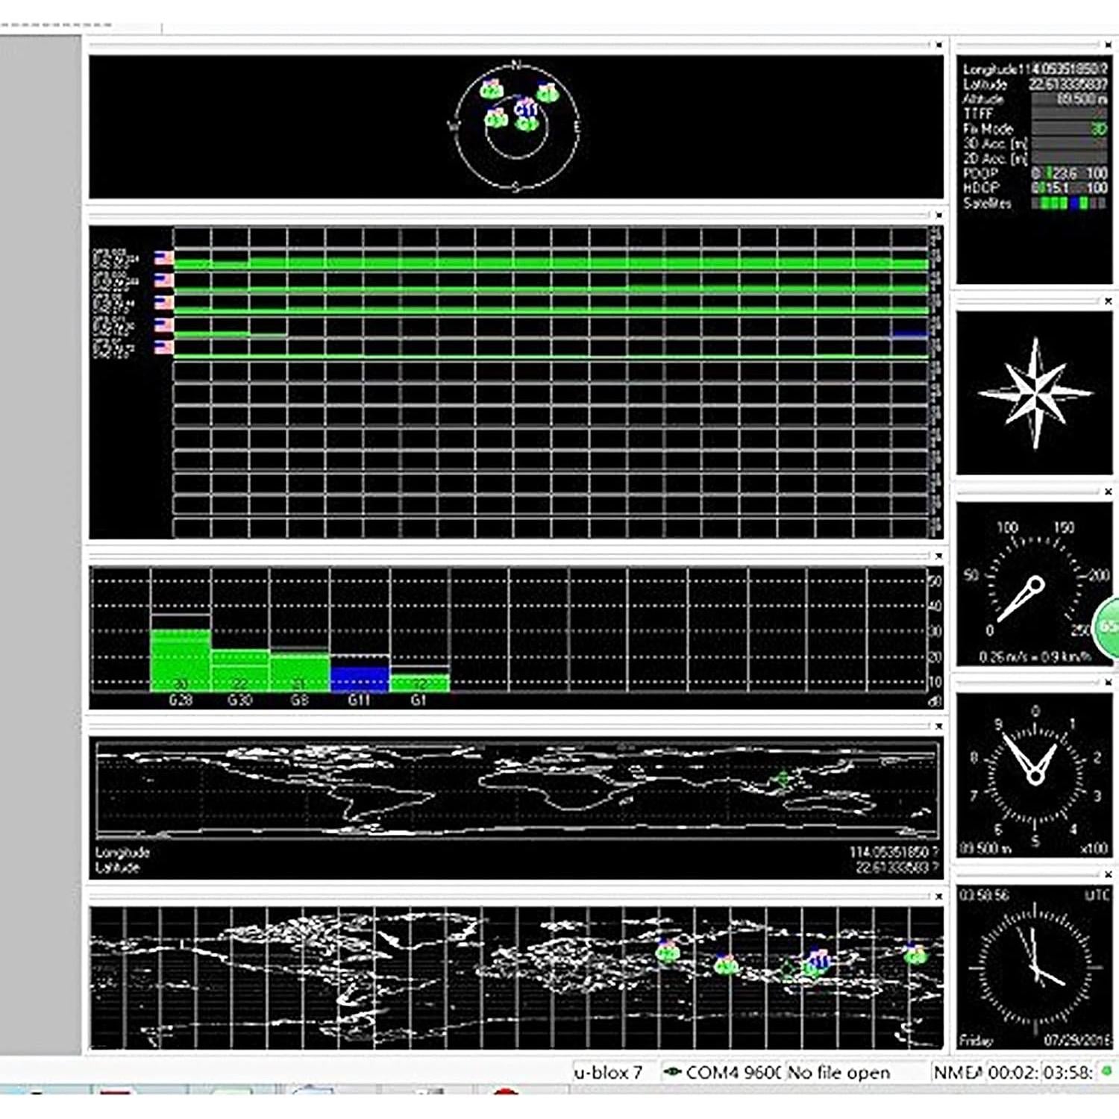Click the altimeter dial gauge
1119x1119 pixels.
click(x=1035, y=776)
